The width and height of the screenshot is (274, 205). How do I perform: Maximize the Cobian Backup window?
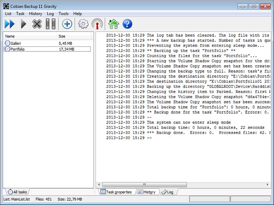click(254, 7)
